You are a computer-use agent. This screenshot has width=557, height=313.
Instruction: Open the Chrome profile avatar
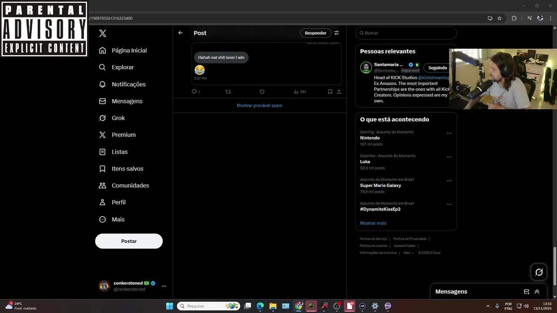coord(540,18)
